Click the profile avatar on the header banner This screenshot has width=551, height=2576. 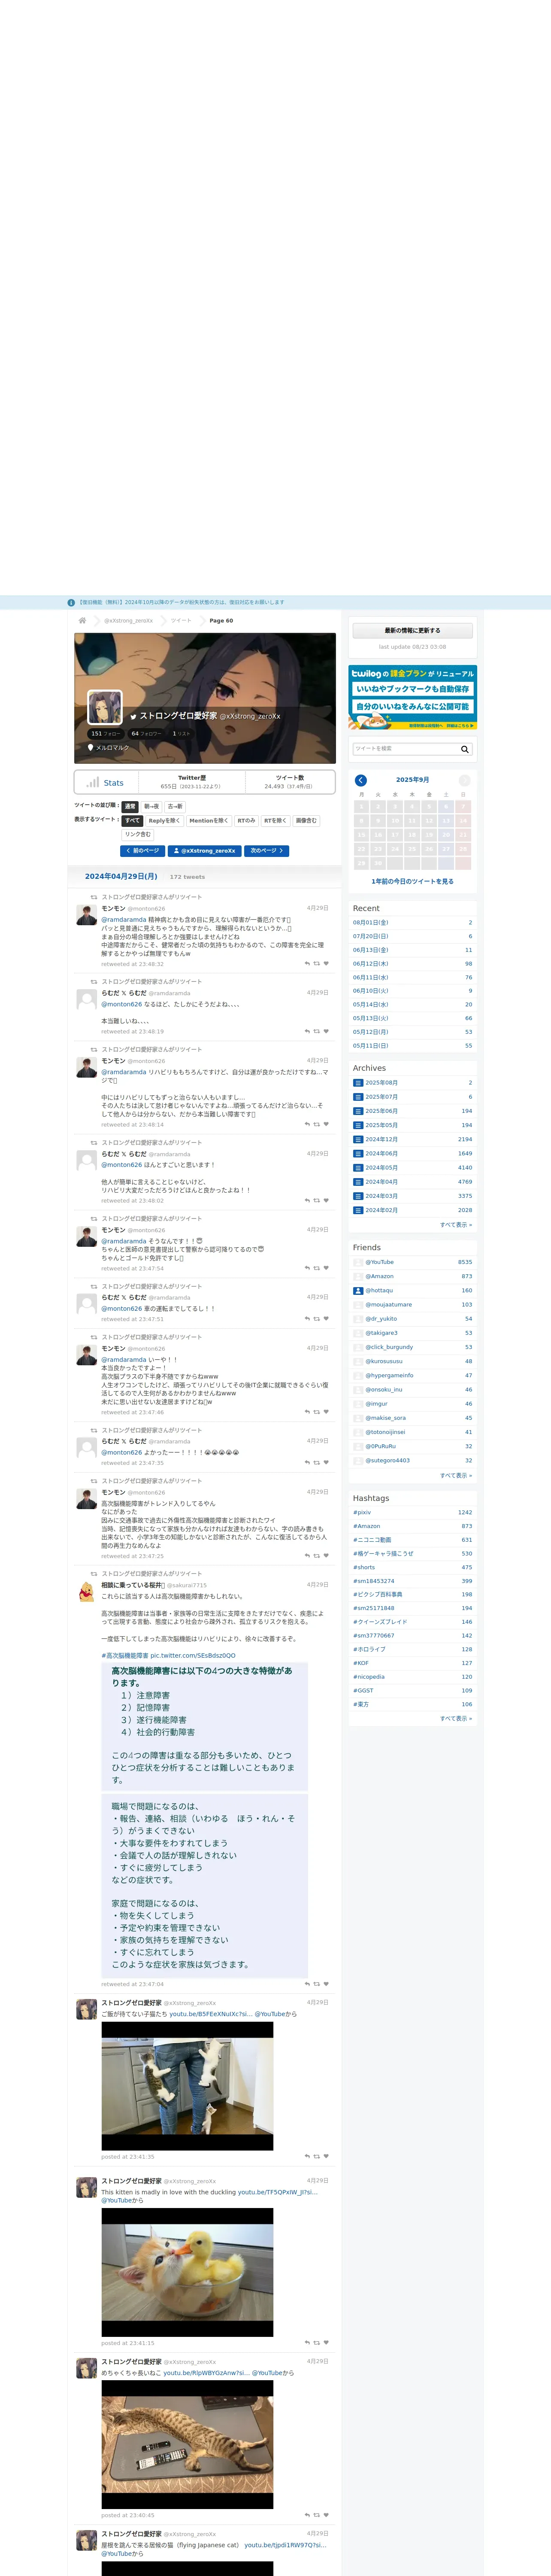point(105,707)
